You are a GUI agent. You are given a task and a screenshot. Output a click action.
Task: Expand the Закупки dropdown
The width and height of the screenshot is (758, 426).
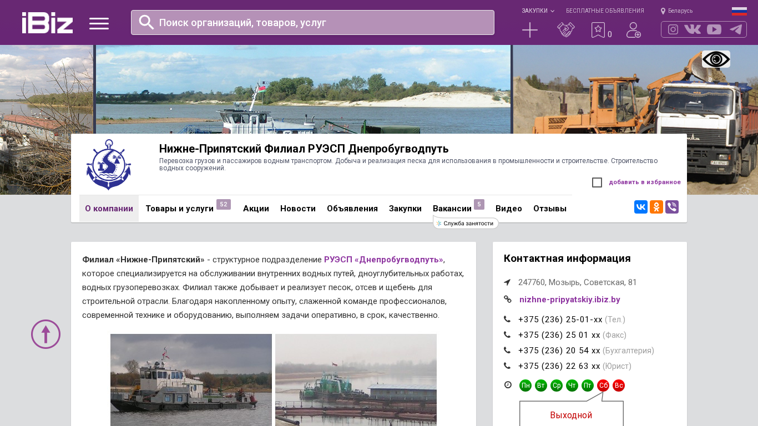(x=538, y=11)
